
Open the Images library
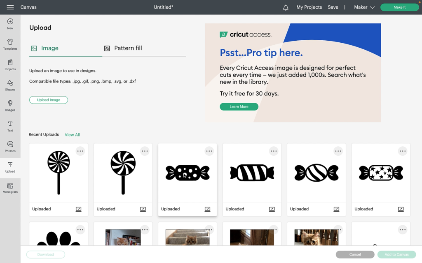click(x=10, y=106)
